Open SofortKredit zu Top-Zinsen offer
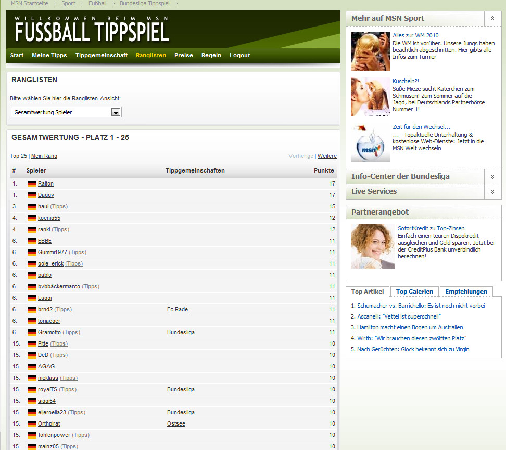Screen dimensions: 506x450 [431, 228]
